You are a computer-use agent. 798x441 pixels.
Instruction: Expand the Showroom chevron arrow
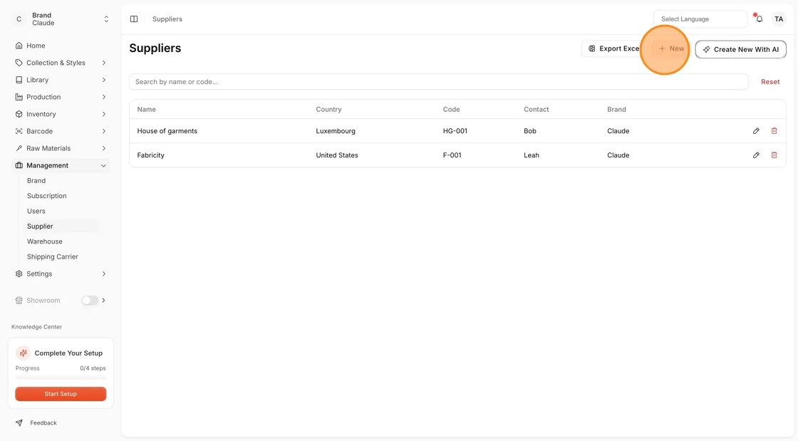click(104, 301)
